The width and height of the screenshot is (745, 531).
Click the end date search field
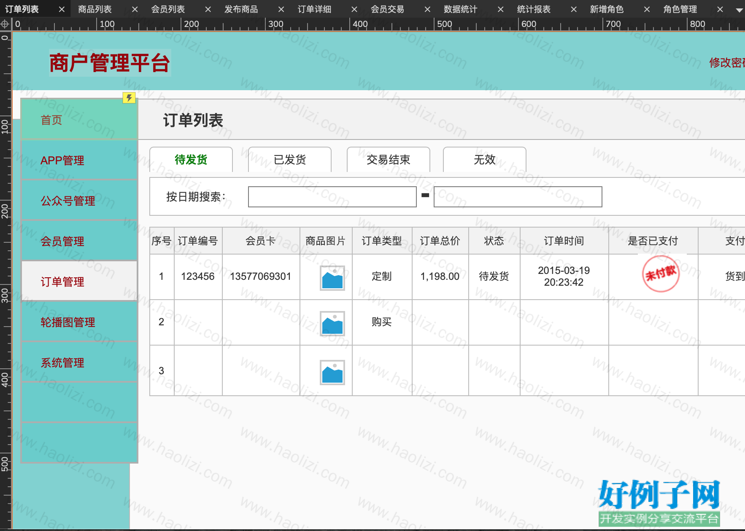(518, 197)
